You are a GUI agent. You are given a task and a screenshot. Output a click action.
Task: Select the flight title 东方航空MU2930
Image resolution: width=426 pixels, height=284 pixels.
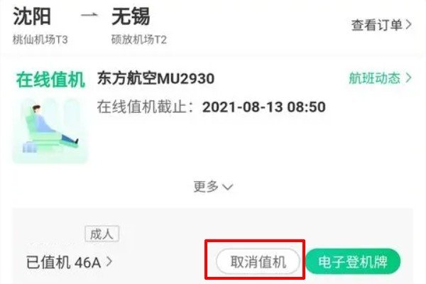tap(156, 79)
